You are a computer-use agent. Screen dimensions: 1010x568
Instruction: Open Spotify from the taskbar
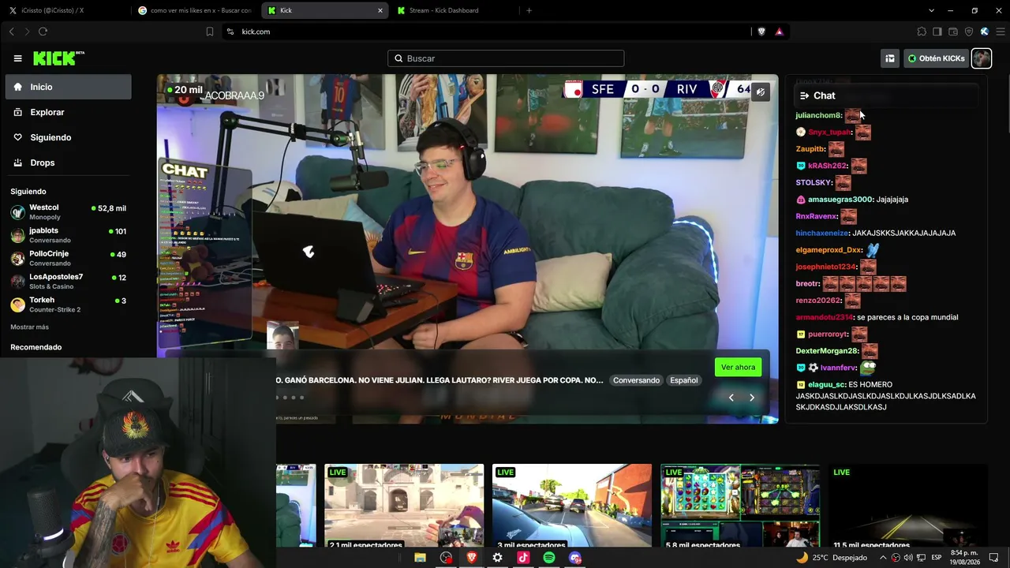[549, 558]
